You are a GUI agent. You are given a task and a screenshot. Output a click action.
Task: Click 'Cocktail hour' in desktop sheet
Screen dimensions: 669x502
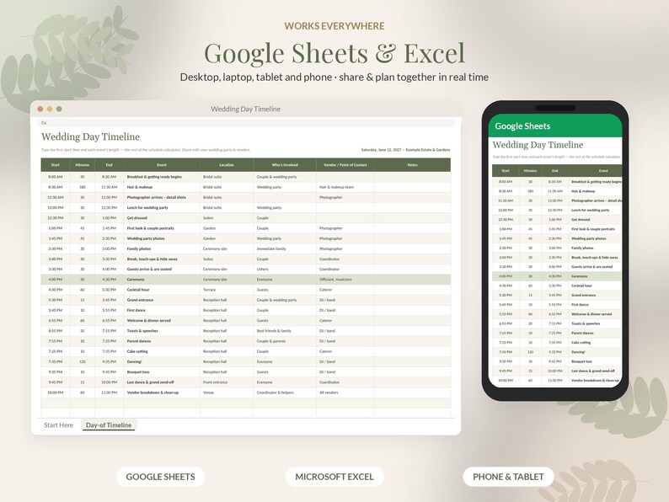tap(138, 290)
